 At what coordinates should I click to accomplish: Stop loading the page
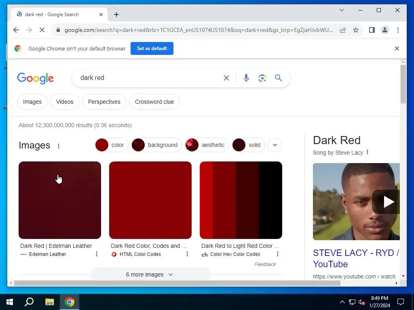click(x=42, y=30)
